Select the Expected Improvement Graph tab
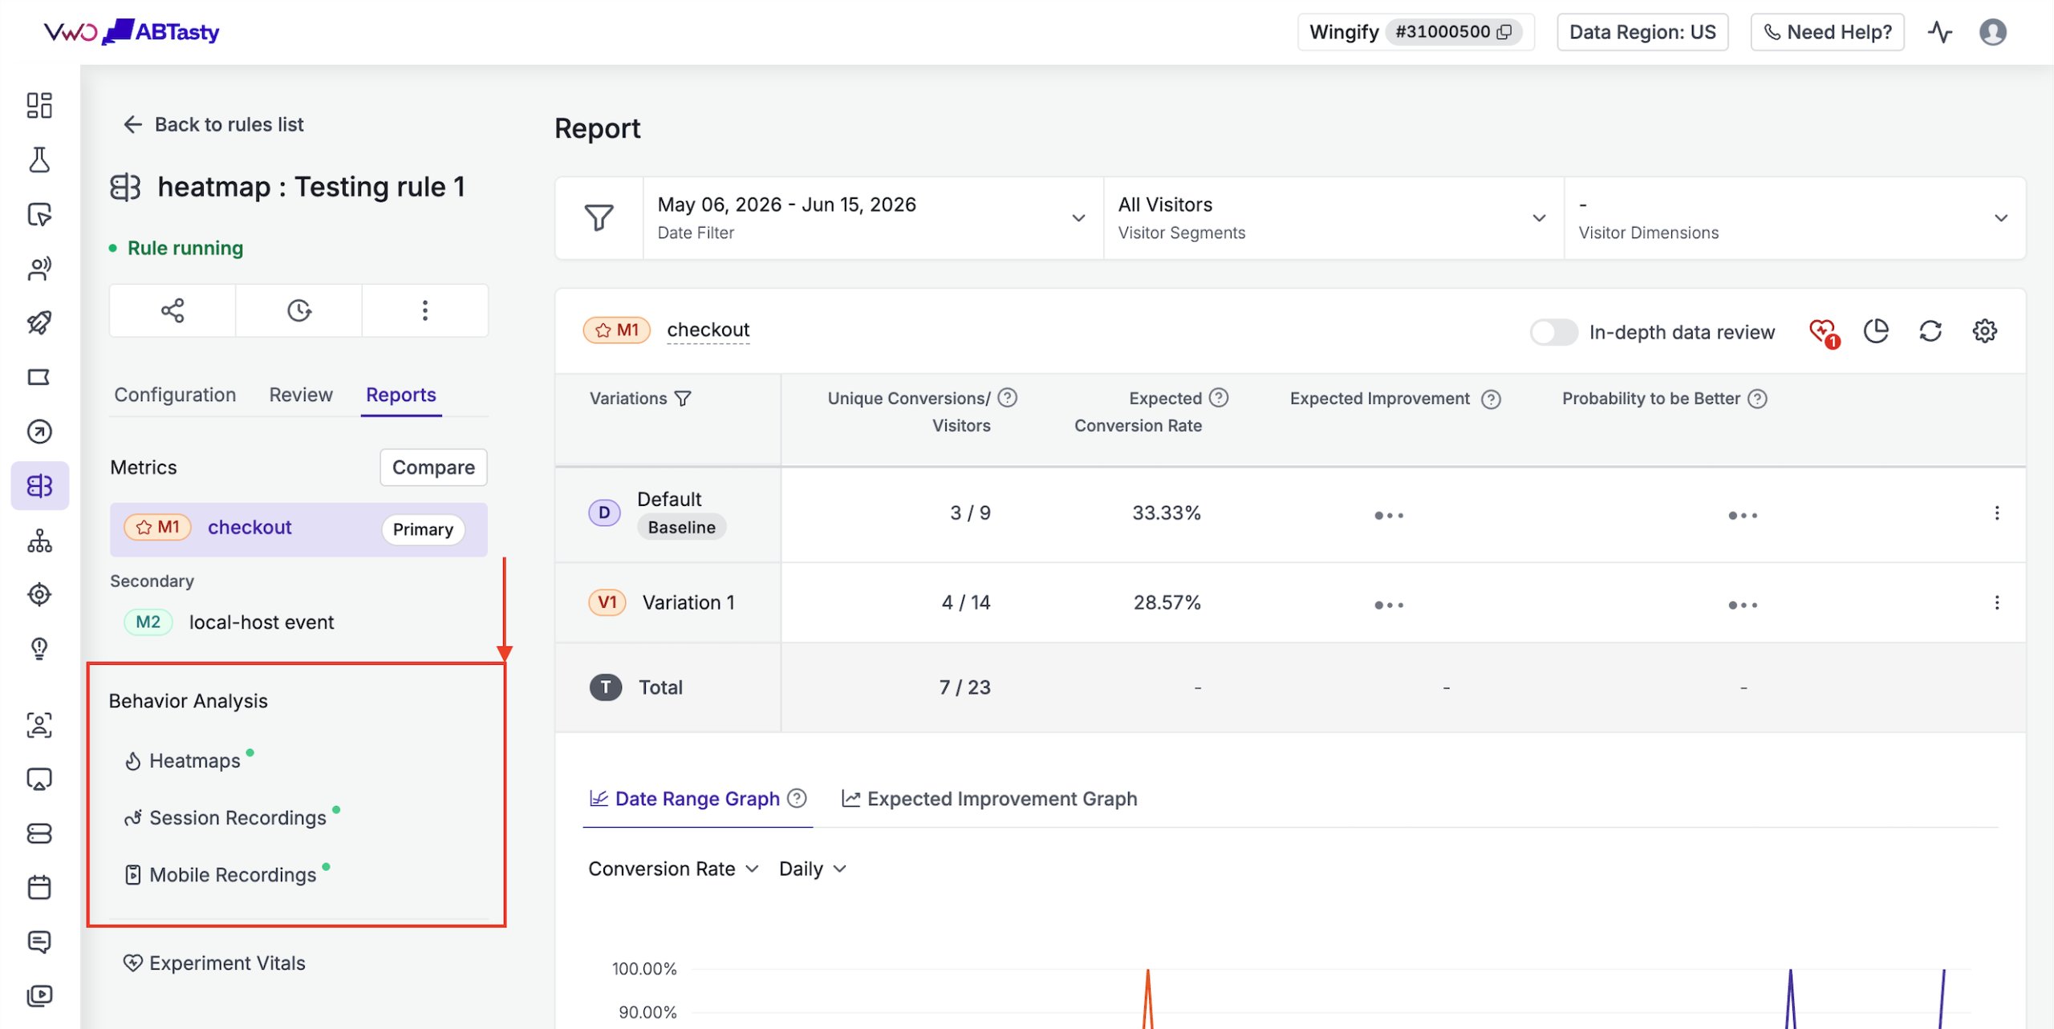Image resolution: width=2054 pixels, height=1029 pixels. click(989, 799)
